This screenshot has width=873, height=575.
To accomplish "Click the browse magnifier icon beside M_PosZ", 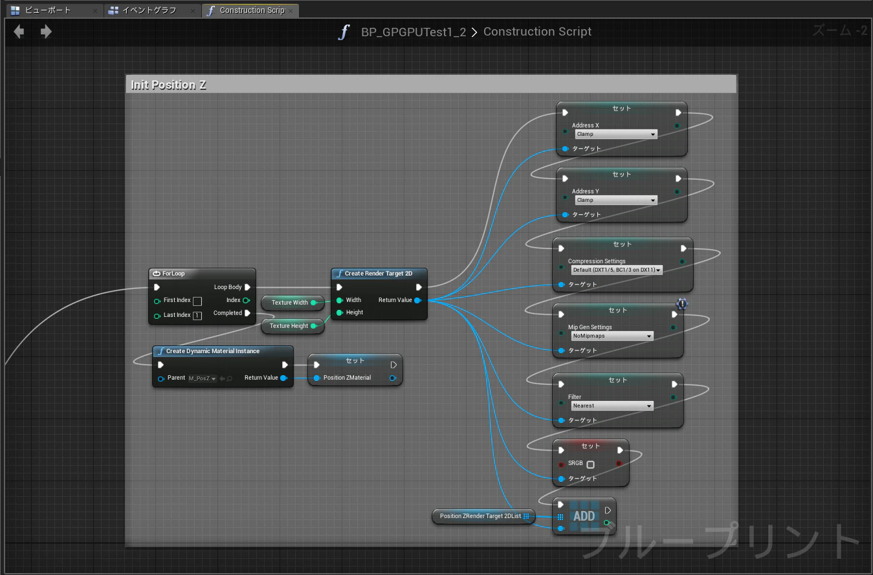I will click(x=229, y=378).
